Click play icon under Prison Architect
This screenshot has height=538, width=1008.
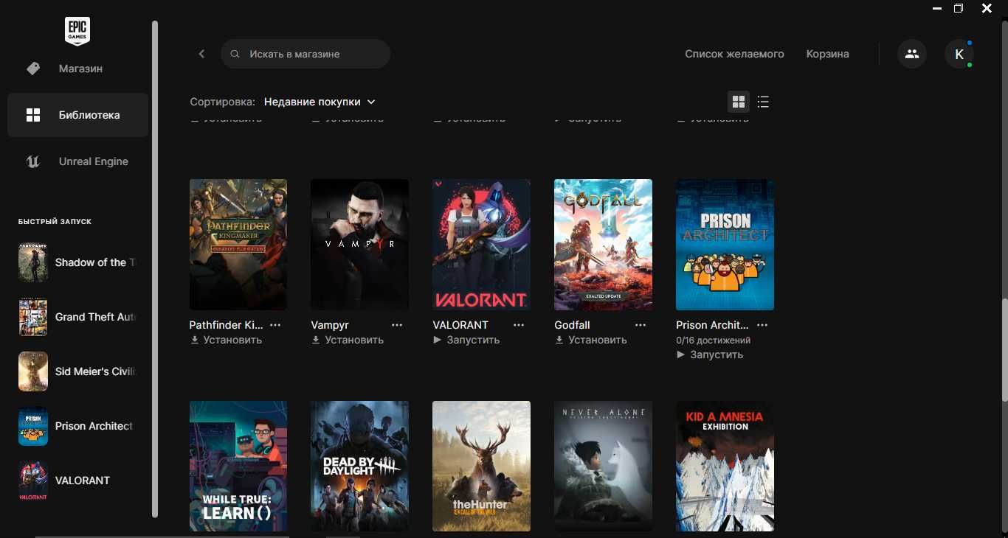[680, 354]
